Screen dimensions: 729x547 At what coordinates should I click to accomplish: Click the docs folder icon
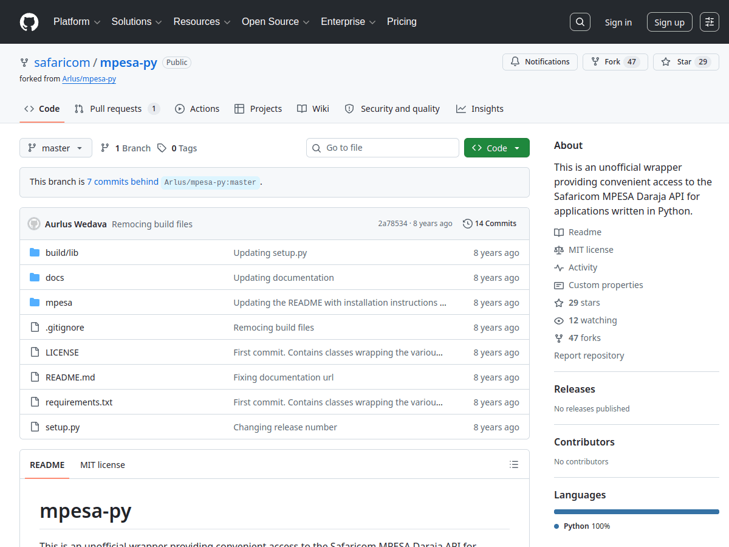click(35, 277)
